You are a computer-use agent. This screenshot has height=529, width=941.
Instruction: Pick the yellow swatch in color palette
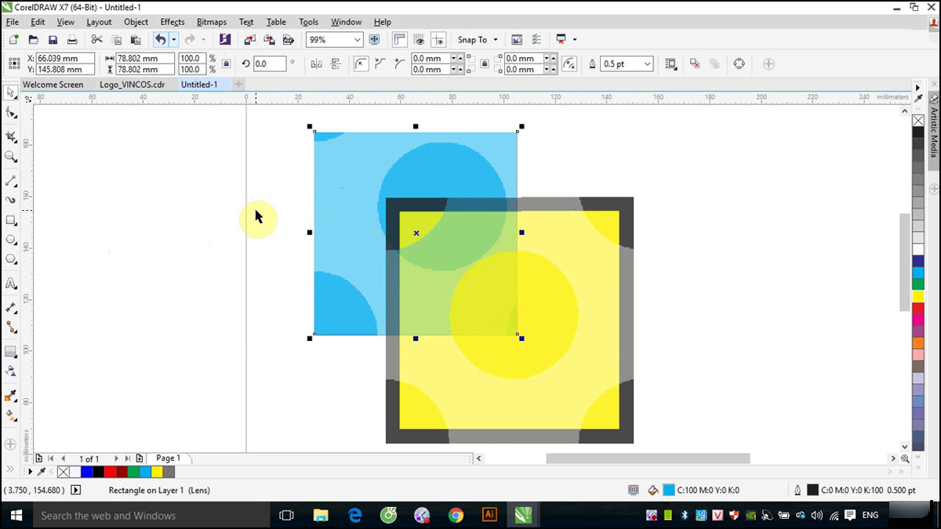click(918, 296)
